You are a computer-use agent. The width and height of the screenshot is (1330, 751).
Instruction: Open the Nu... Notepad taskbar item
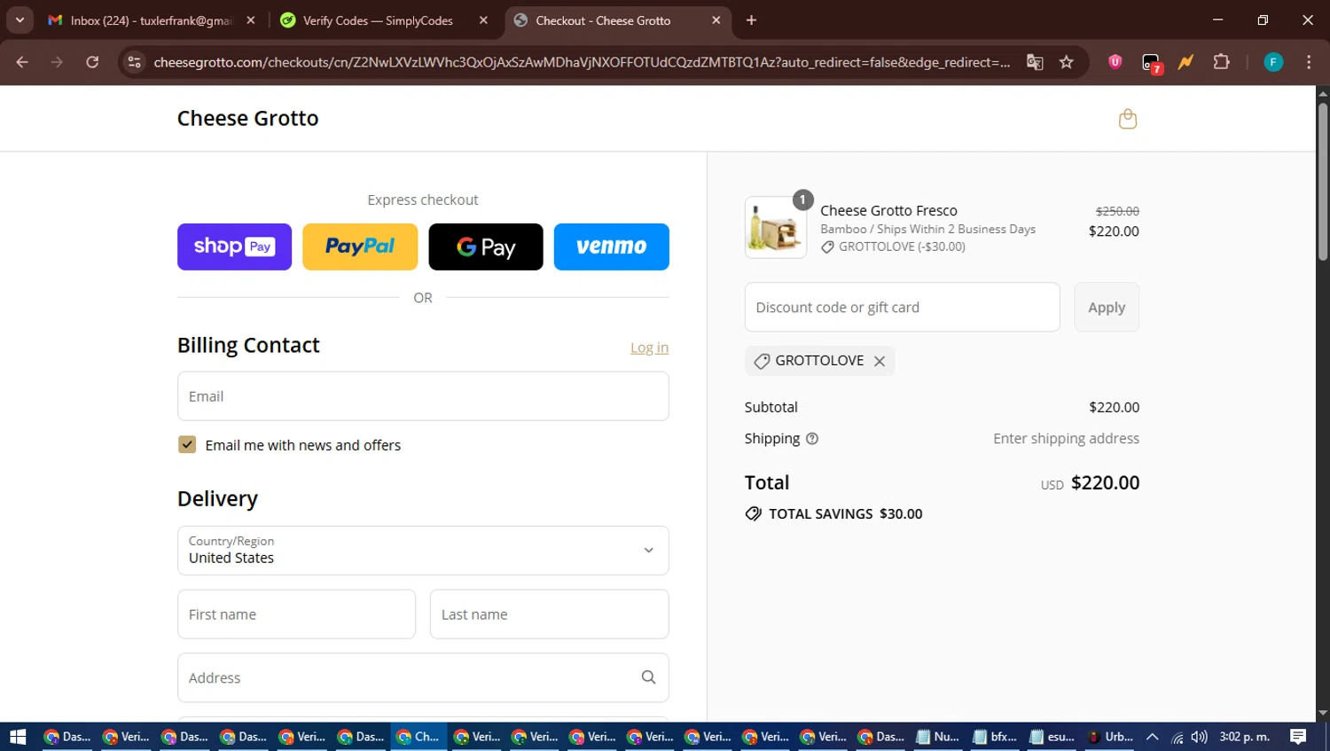tap(938, 737)
